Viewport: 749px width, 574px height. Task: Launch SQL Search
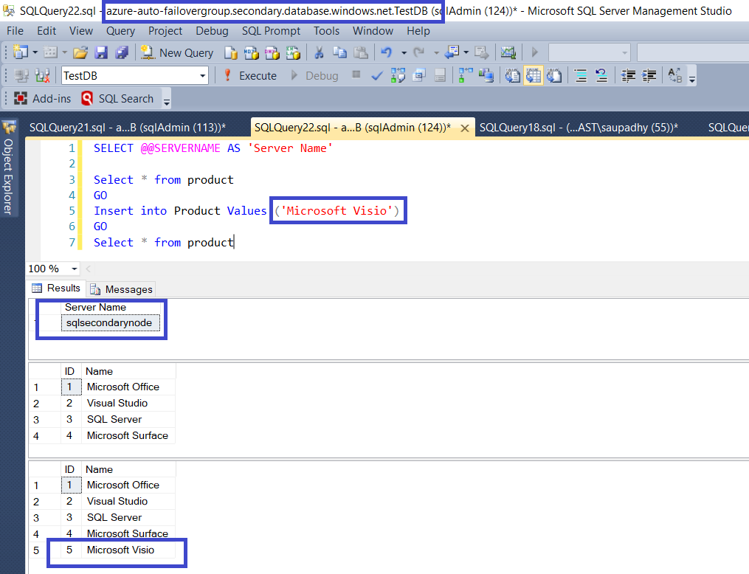117,98
